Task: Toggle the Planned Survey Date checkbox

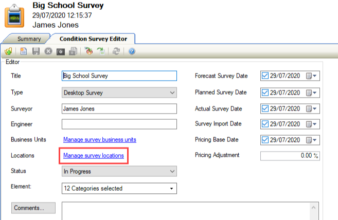Action: tap(265, 93)
